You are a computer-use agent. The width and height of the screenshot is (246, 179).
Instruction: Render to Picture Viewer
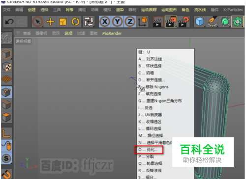pos(171,22)
